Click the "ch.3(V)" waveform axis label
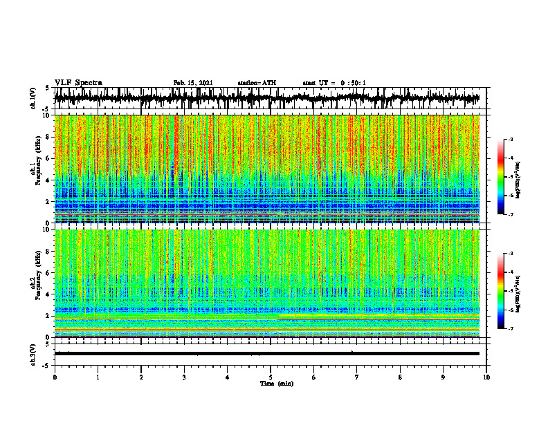 tap(33, 355)
